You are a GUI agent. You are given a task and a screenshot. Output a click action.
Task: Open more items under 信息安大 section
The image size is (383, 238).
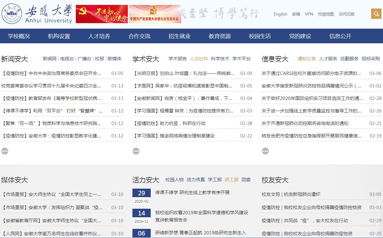pyautogui.click(x=265, y=151)
